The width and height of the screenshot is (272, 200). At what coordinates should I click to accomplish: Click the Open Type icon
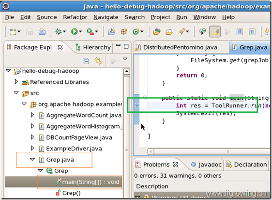click(x=157, y=32)
